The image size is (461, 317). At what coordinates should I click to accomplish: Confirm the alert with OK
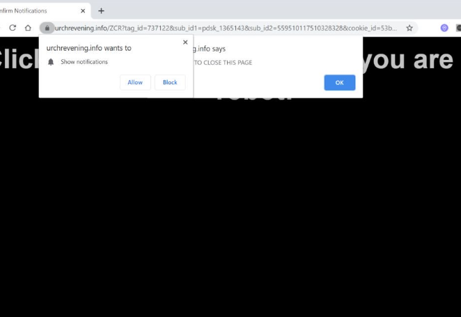(x=340, y=83)
